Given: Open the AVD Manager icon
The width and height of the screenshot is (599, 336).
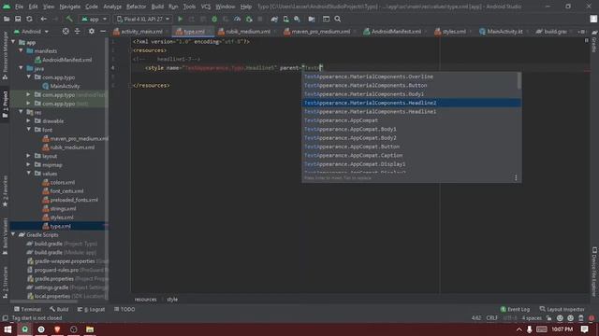Looking at the screenshot, I should point(285,19).
